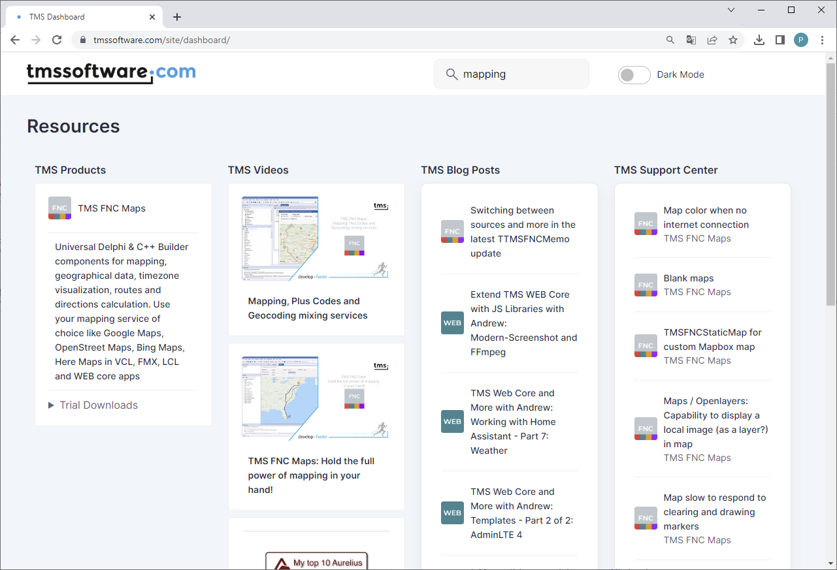Click the tmssoftware.com logo

(x=111, y=73)
